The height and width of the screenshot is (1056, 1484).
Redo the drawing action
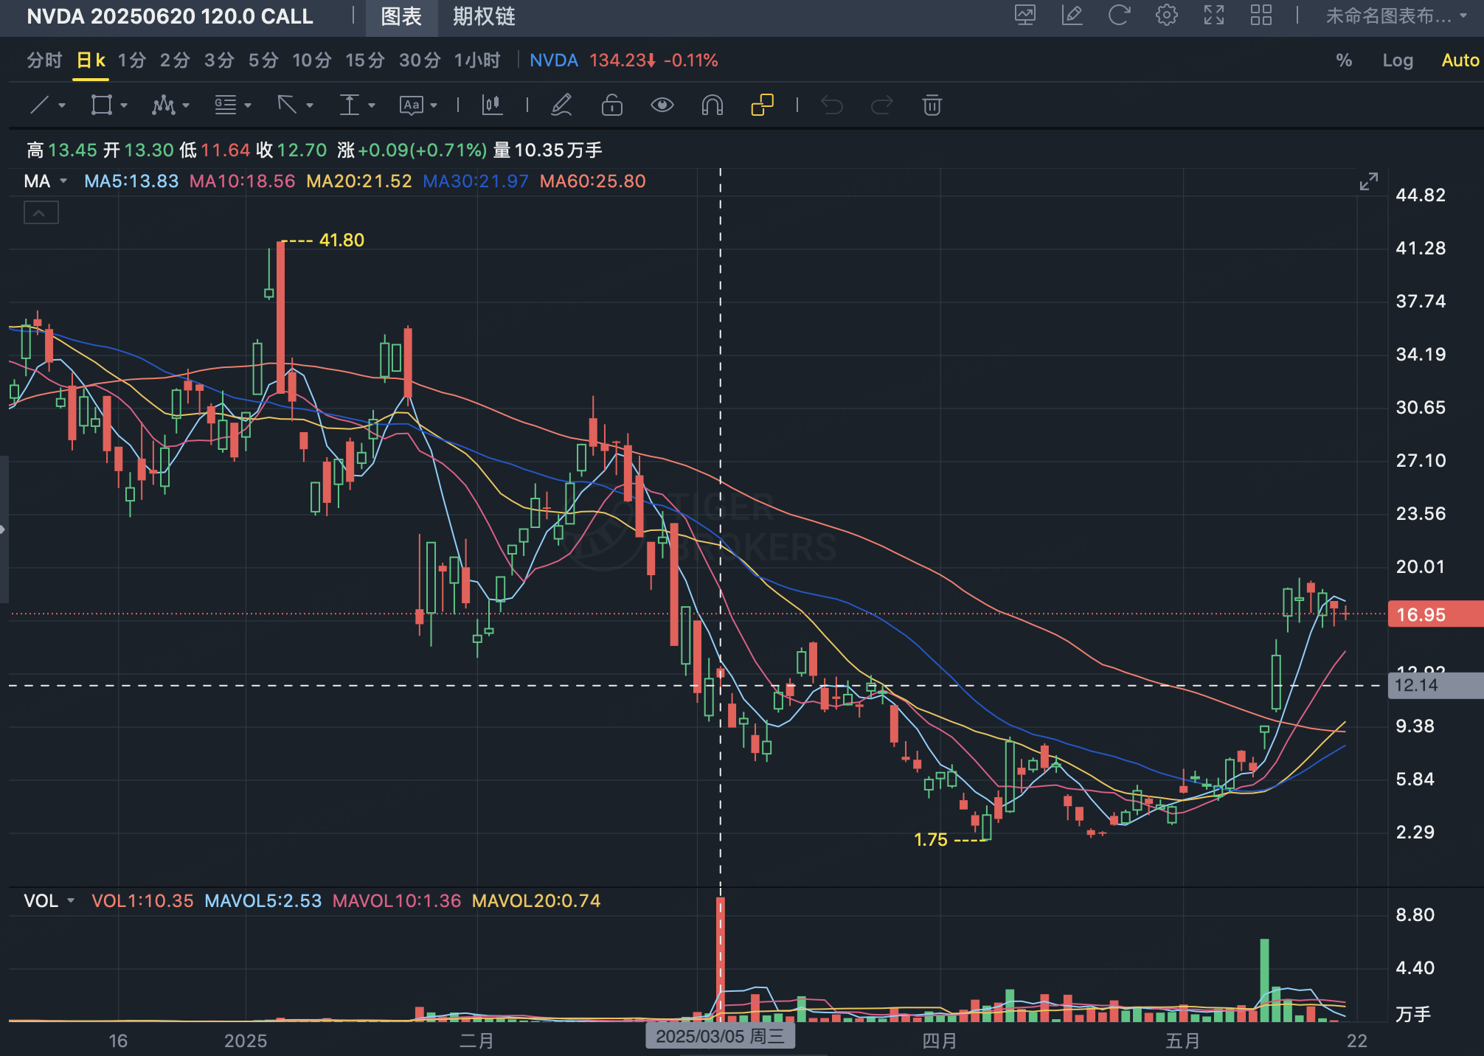pyautogui.click(x=882, y=105)
